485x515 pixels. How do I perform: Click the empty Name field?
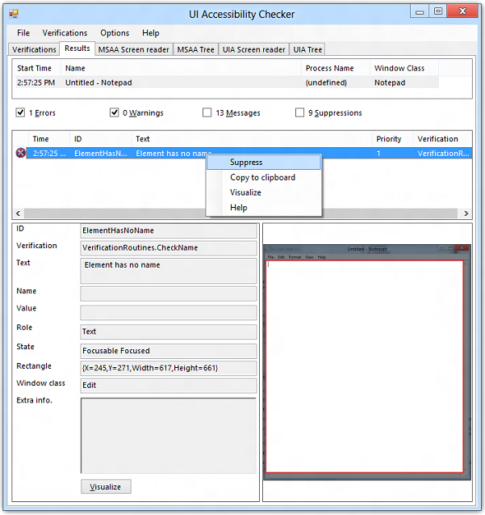(168, 293)
